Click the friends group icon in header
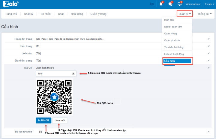 coord(152,4)
